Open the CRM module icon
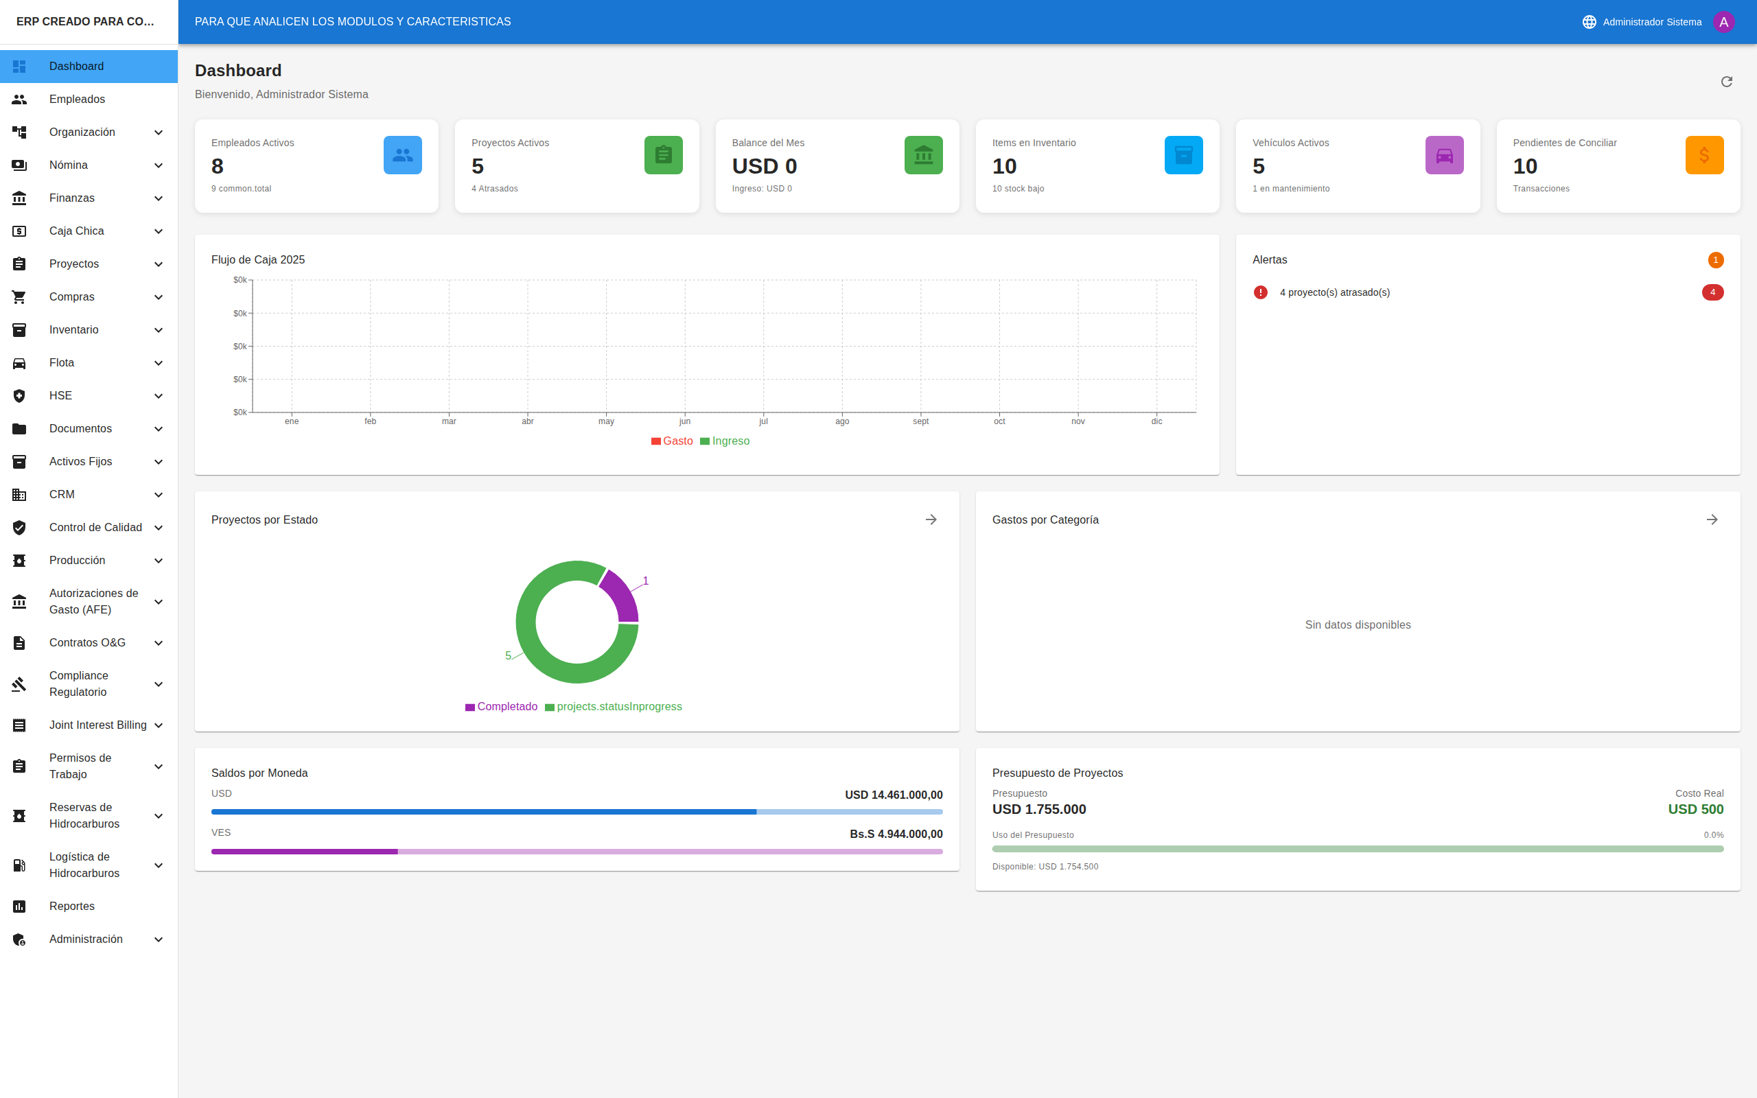Image resolution: width=1757 pixels, height=1098 pixels. tap(19, 495)
